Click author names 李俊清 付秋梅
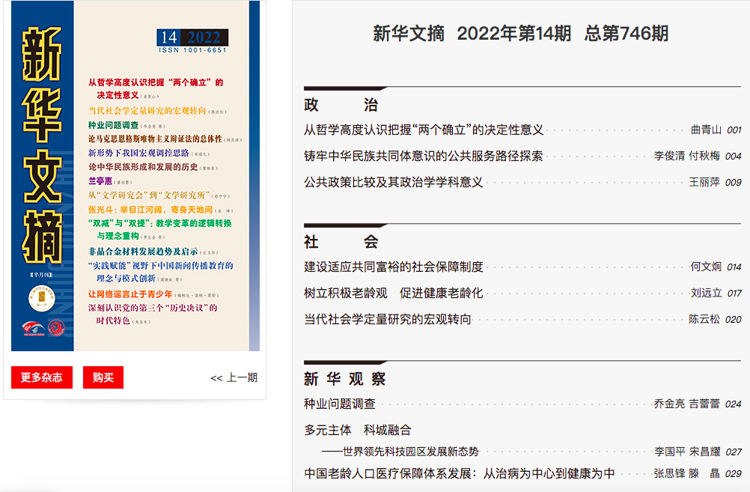This screenshot has height=492, width=750. click(x=687, y=156)
